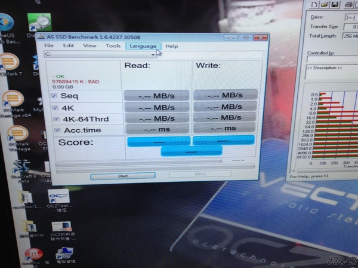This screenshot has height=268, width=358.
Task: Open the View menu
Action: point(89,46)
